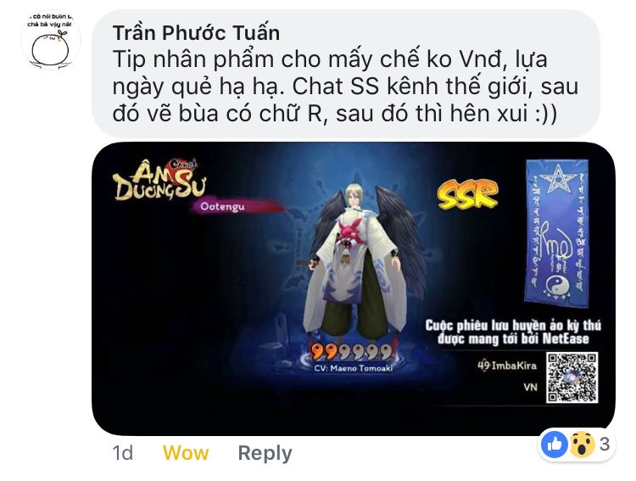
Task: Click the blue Like reaction icon
Action: [554, 445]
